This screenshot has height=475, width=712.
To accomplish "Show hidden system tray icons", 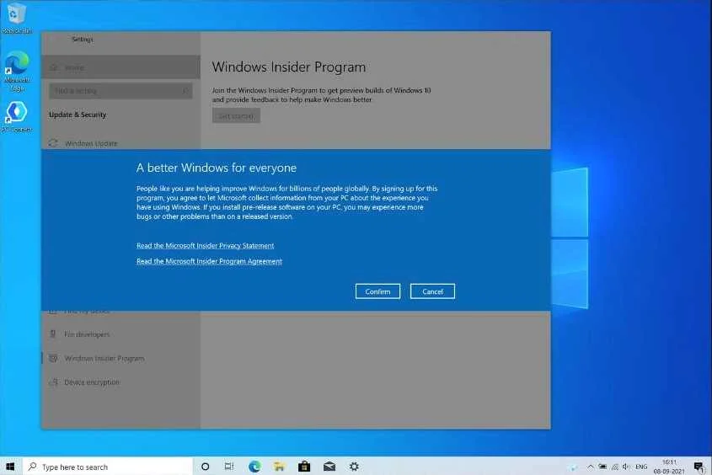I will pyautogui.click(x=591, y=467).
